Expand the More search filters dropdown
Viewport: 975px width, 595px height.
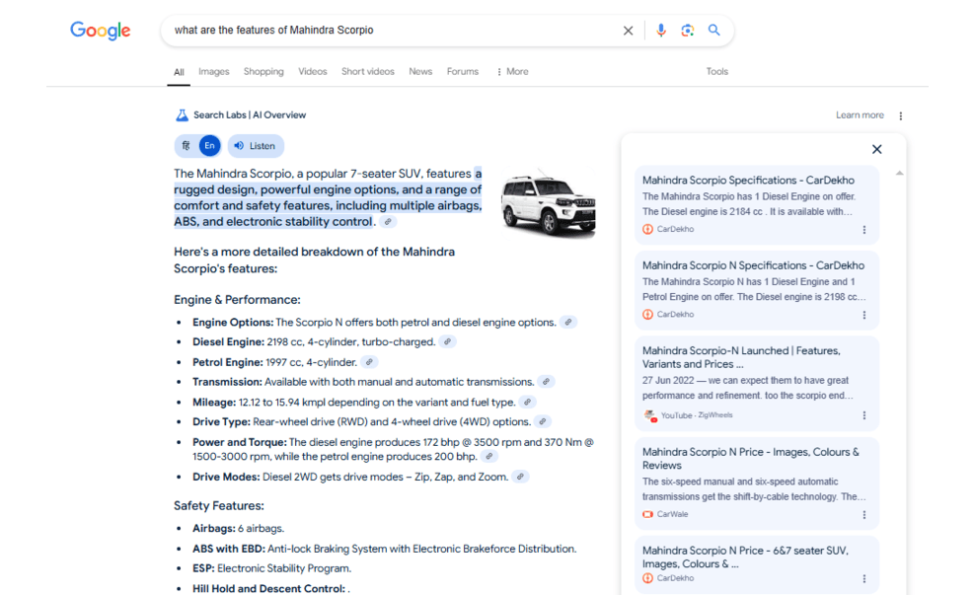tap(512, 72)
